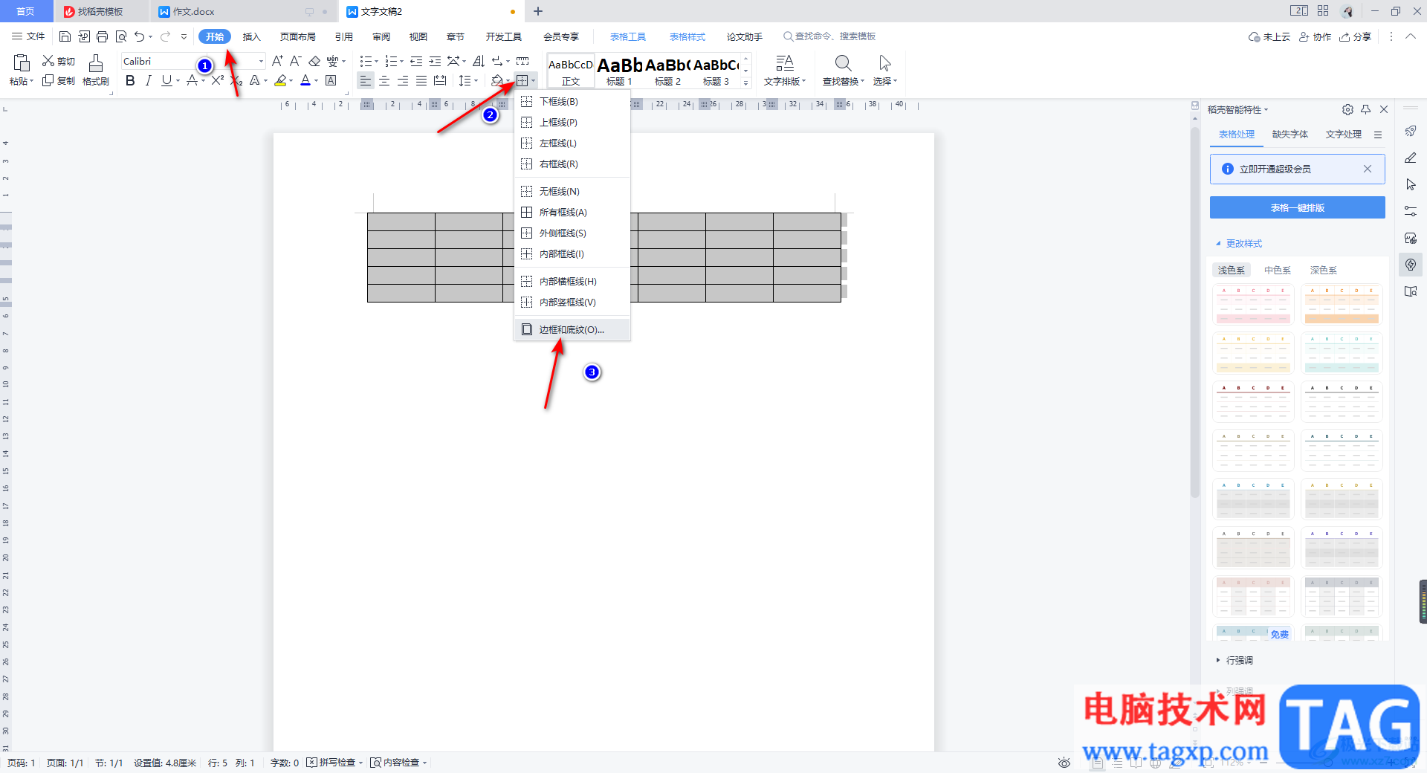Switch to 文字处理 panel tab
This screenshot has width=1427, height=773.
point(1343,135)
